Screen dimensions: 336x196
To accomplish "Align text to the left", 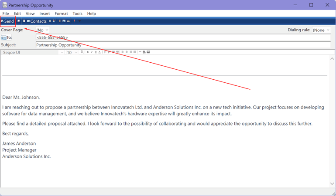I will (x=123, y=52).
